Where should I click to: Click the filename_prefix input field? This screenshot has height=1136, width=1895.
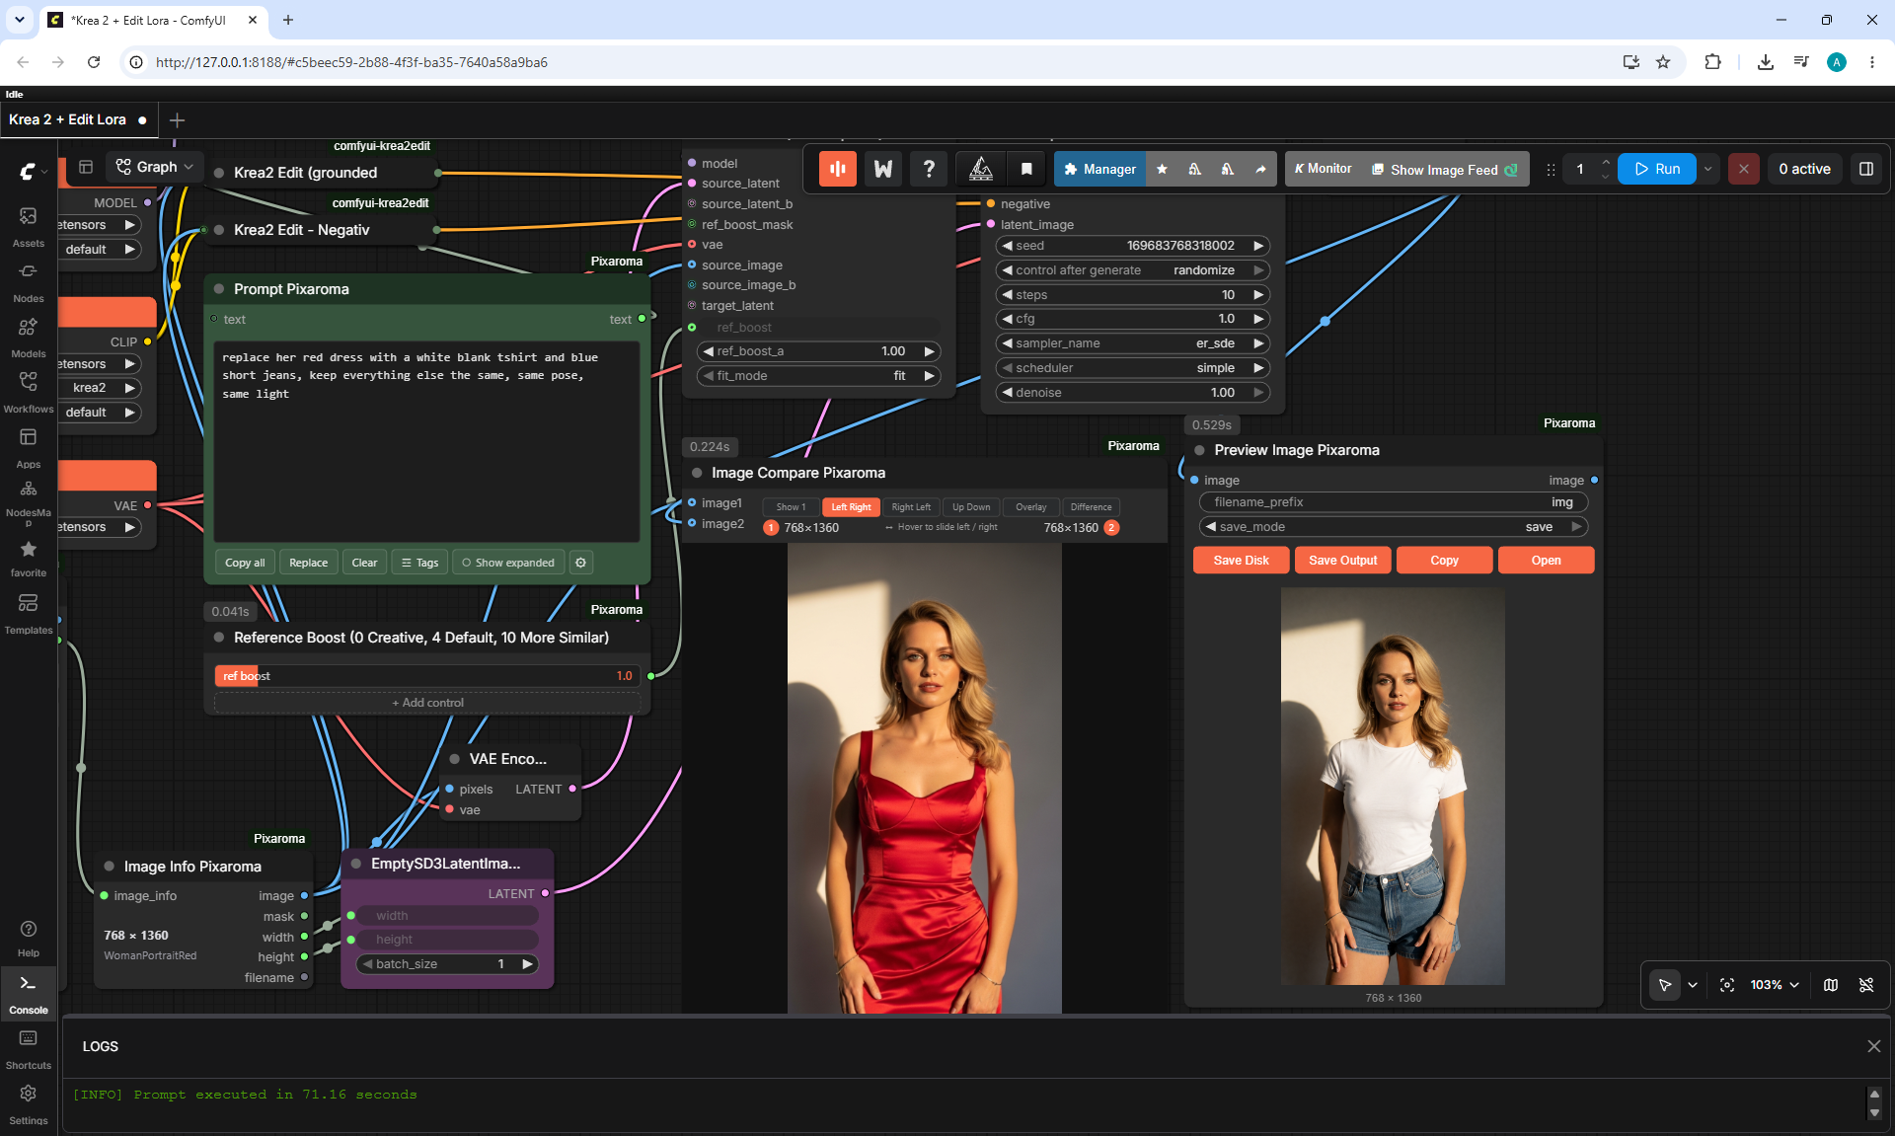tap(1394, 502)
